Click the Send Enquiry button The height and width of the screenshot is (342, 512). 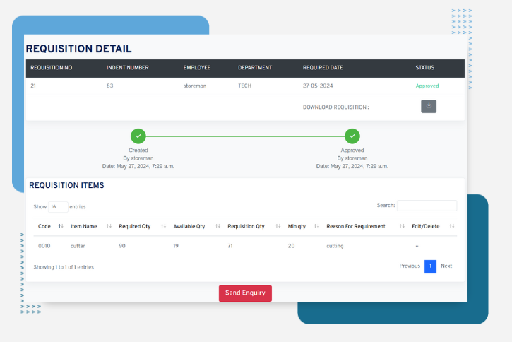coord(245,293)
